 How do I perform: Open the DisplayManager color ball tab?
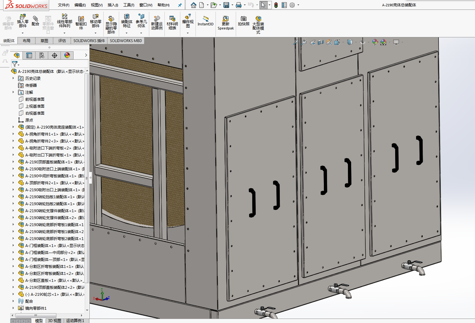pyautogui.click(x=67, y=55)
